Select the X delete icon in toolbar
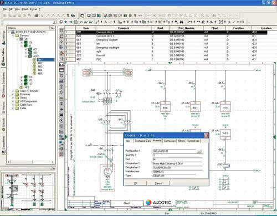Screen dimensions: 277x216 pos(128,22)
